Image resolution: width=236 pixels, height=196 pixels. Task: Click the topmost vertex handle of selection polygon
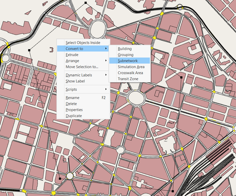(86, 3)
